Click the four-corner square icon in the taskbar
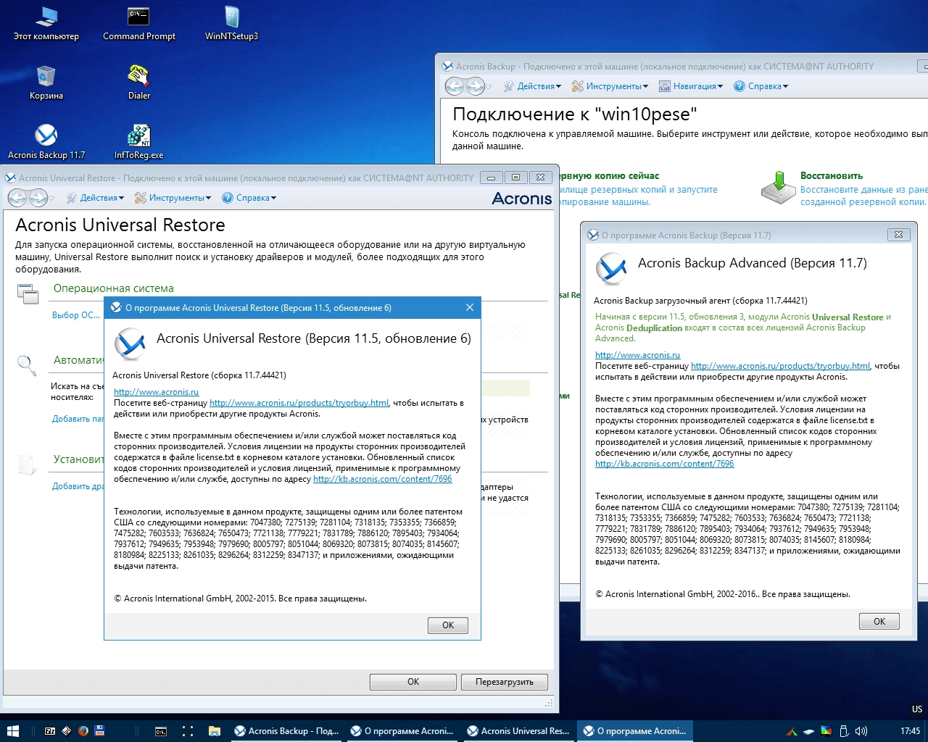The image size is (928, 742). tap(188, 731)
